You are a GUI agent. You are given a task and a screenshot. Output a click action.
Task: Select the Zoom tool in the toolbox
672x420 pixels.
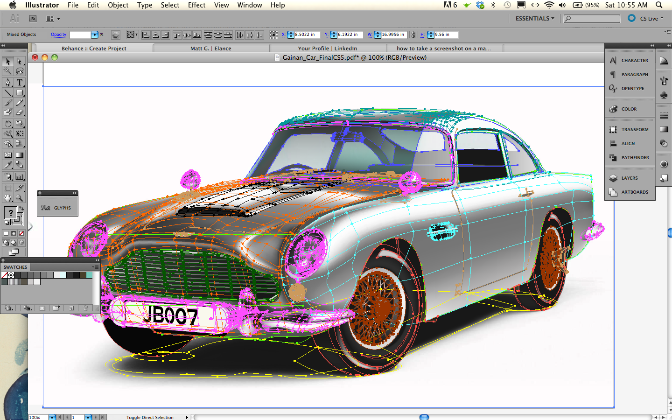(20, 198)
